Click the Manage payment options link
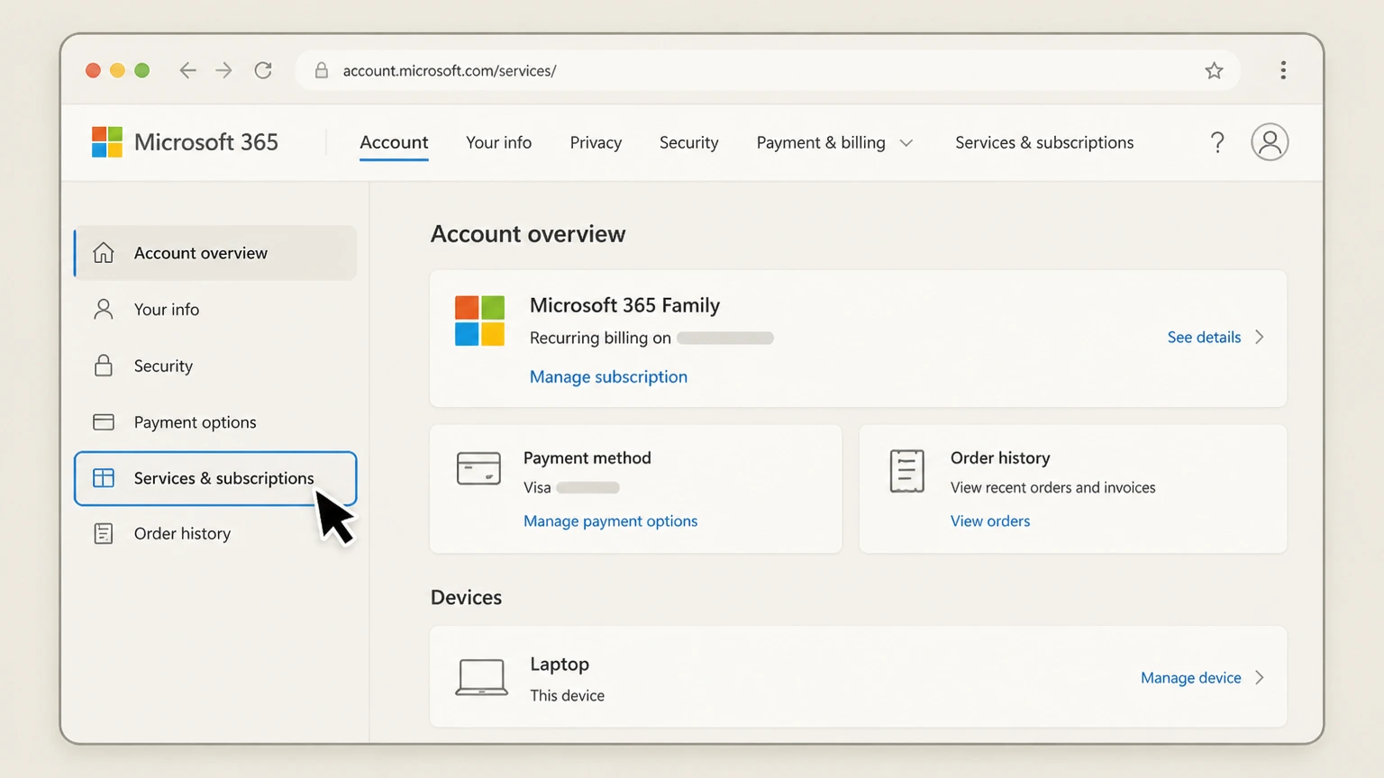1384x778 pixels. pos(610,520)
